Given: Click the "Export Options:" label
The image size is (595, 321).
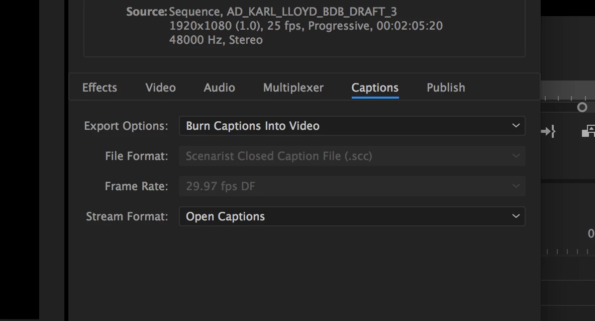Looking at the screenshot, I should [126, 126].
